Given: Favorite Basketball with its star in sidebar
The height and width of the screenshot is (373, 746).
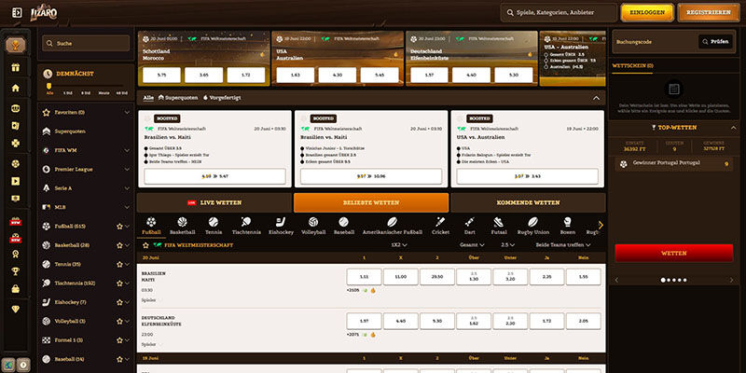Looking at the screenshot, I should pos(120,245).
